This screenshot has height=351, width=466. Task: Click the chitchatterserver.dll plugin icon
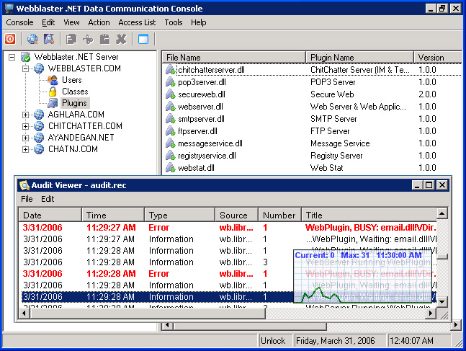(x=171, y=70)
